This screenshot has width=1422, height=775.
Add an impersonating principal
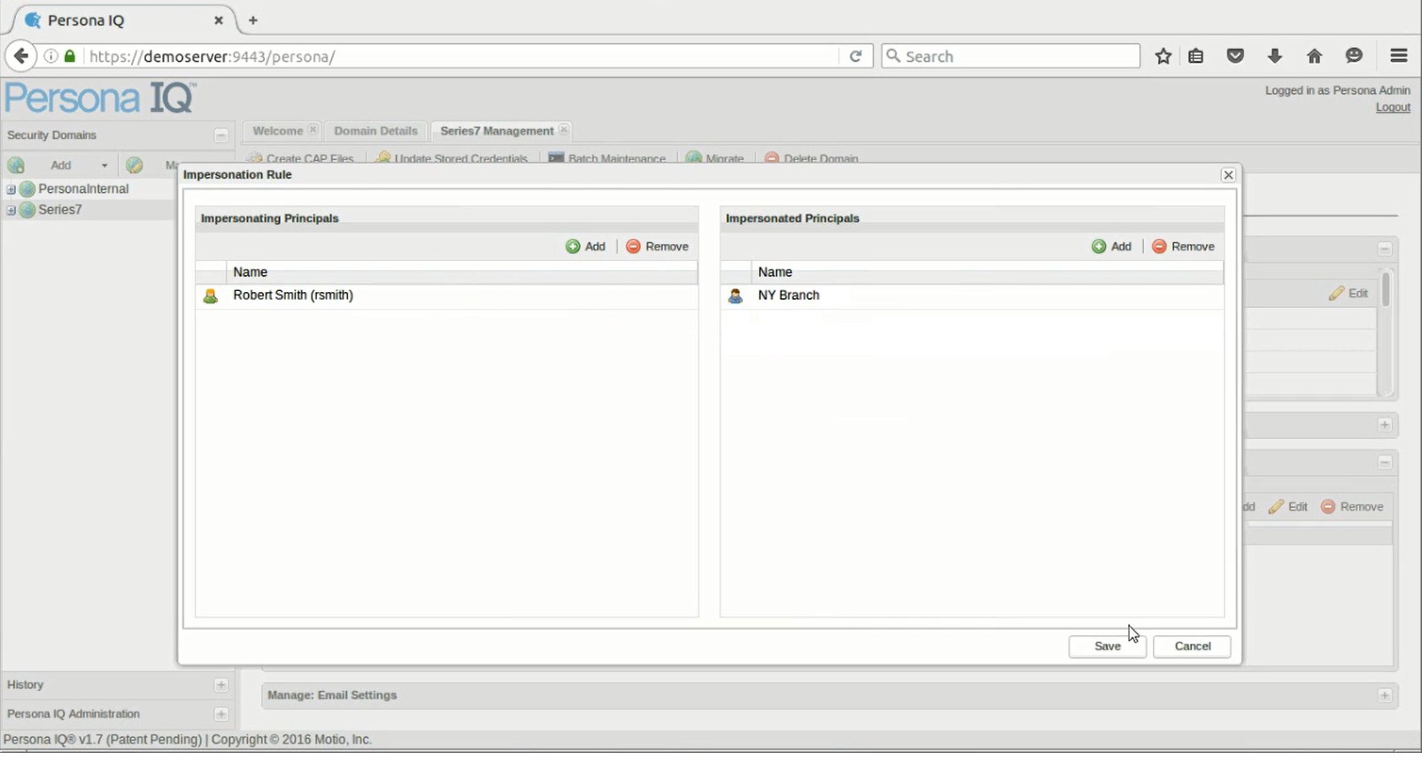click(585, 247)
